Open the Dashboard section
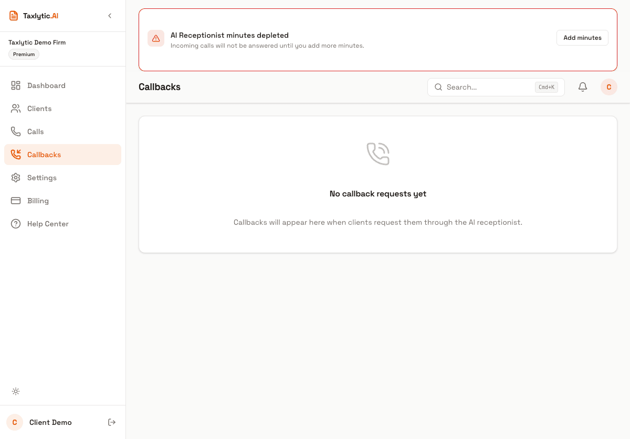The width and height of the screenshot is (630, 439). coord(46,85)
